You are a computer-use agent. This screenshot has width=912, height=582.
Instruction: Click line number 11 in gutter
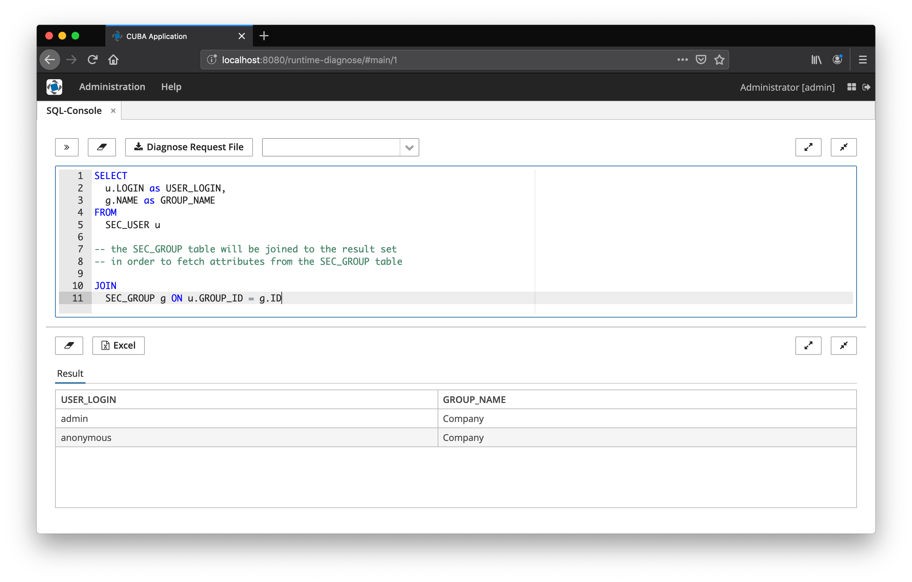[78, 298]
